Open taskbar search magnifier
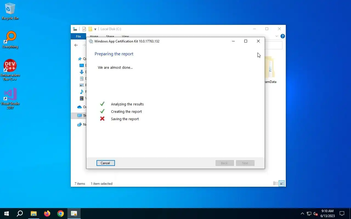This screenshot has height=219, width=351. [x=20, y=214]
